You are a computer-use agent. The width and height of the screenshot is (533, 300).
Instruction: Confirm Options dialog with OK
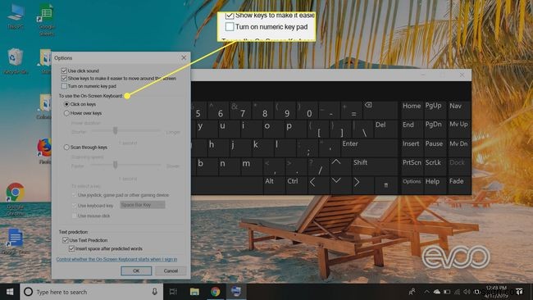point(136,270)
